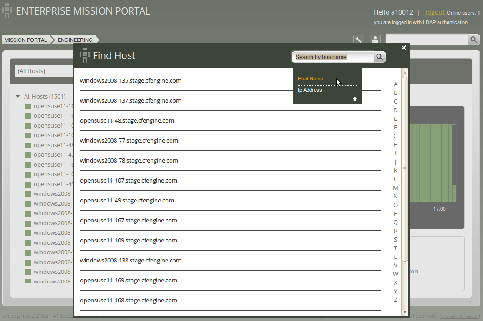Select the green status square of first opensuse11 host

click(28, 106)
